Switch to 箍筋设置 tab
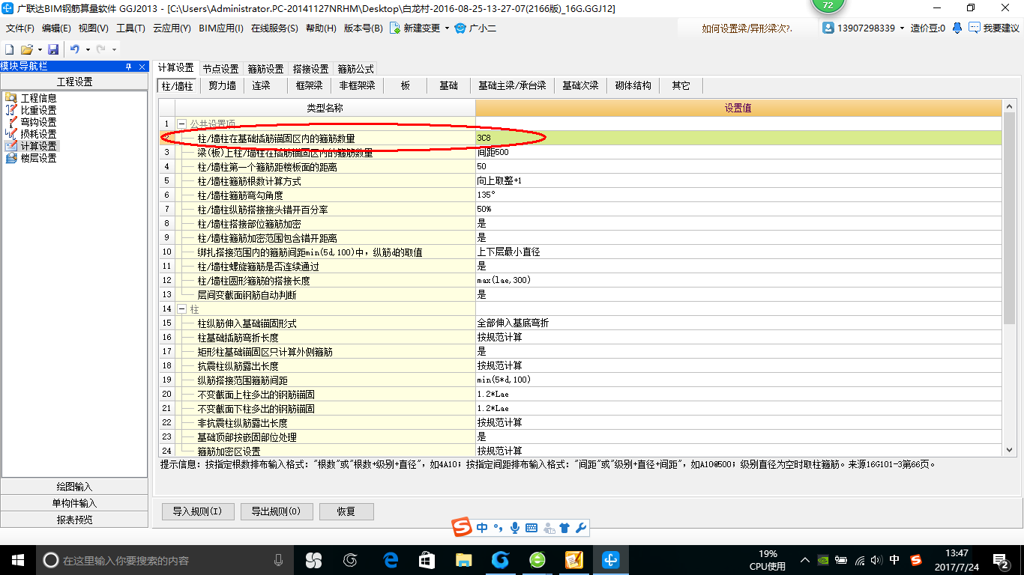This screenshot has height=575, width=1024. click(x=265, y=68)
